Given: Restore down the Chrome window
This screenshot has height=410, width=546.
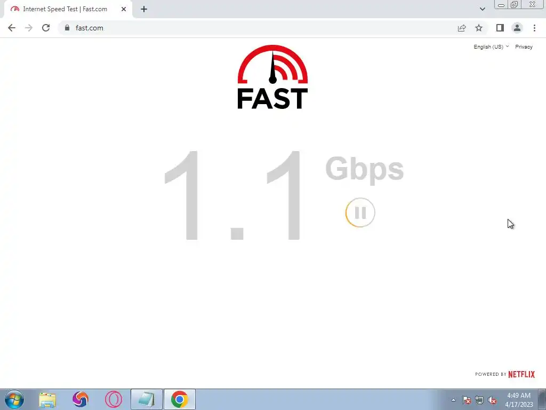Looking at the screenshot, I should coord(515,4).
